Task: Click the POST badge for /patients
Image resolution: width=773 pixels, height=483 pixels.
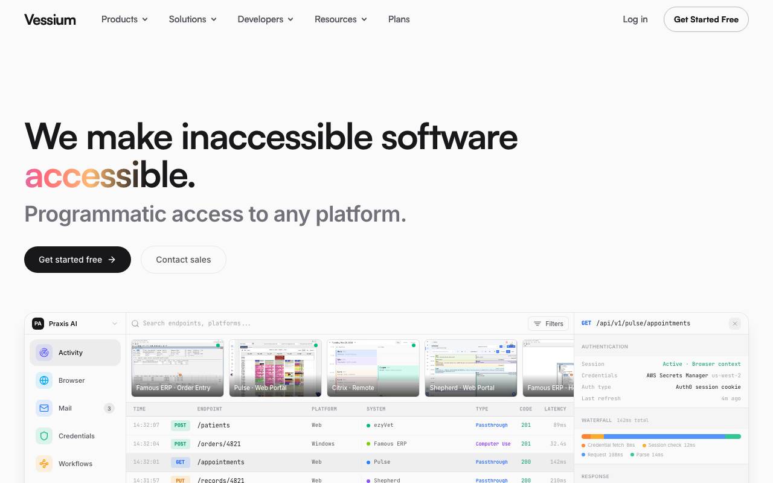Action: (x=181, y=425)
